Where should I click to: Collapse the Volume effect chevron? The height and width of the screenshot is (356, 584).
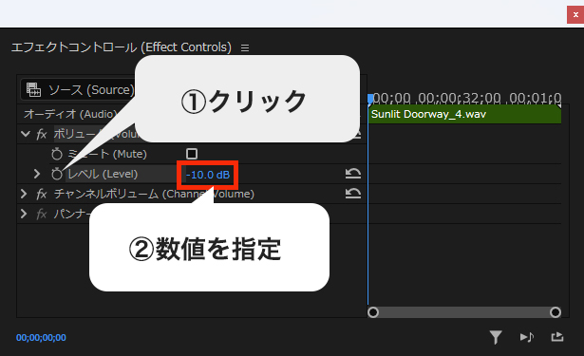pos(25,134)
